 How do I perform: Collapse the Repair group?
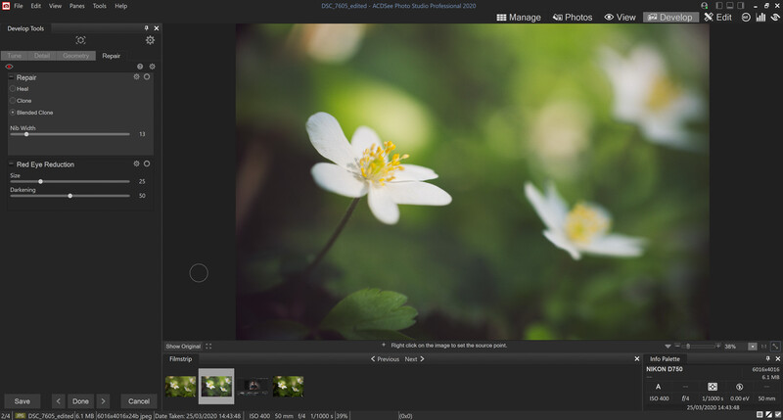pos(11,77)
